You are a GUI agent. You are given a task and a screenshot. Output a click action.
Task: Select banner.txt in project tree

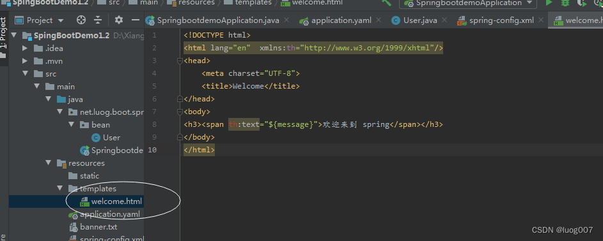tap(98, 227)
